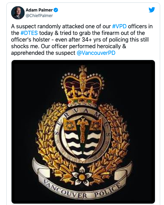This screenshot has height=205, width=164.
Task: Click the white dogwood flower in crest
Action: (x=82, y=176)
